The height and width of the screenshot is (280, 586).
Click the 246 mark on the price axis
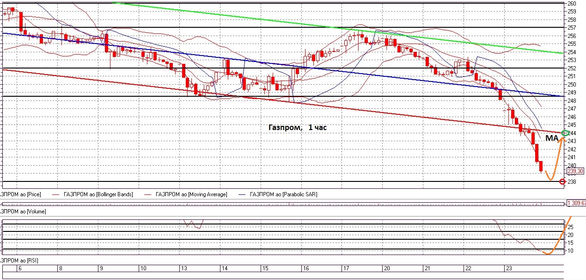pyautogui.click(x=572, y=117)
